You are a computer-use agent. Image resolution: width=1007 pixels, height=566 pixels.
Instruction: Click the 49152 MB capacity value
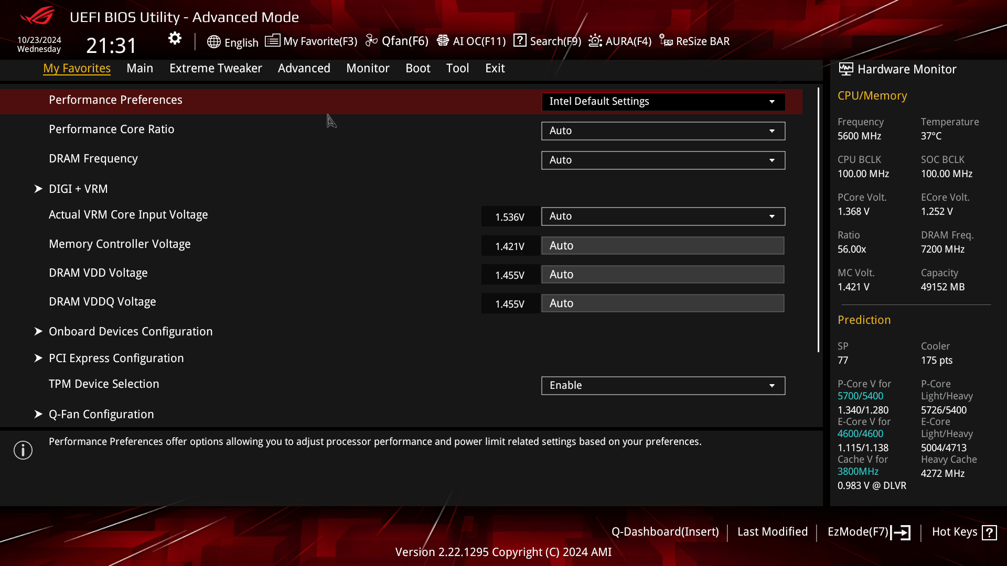tap(942, 287)
